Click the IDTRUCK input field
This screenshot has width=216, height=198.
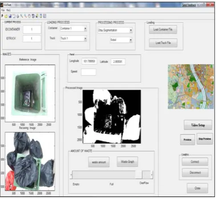pyautogui.click(x=32, y=39)
